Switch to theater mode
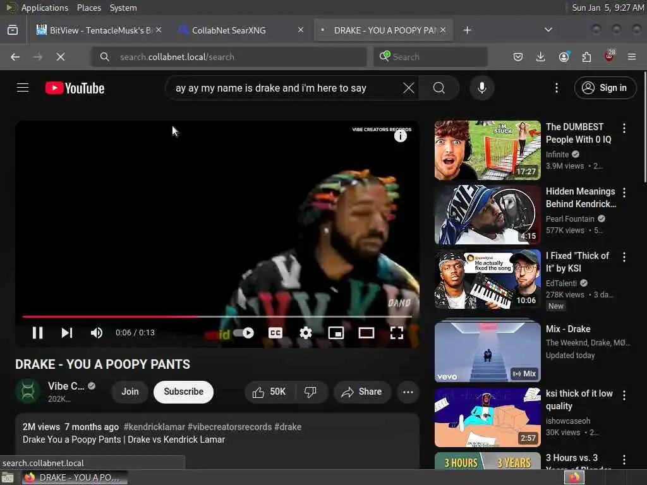 click(x=366, y=333)
